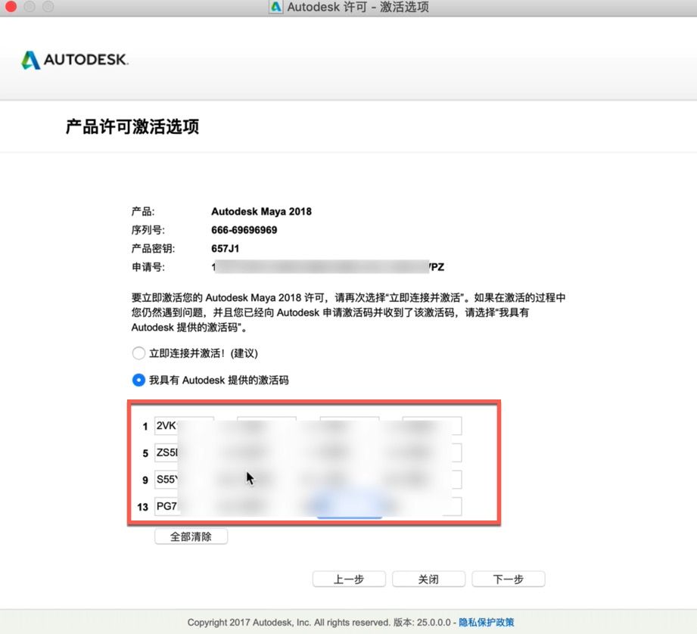Go back with the 上一步 button

(x=349, y=580)
